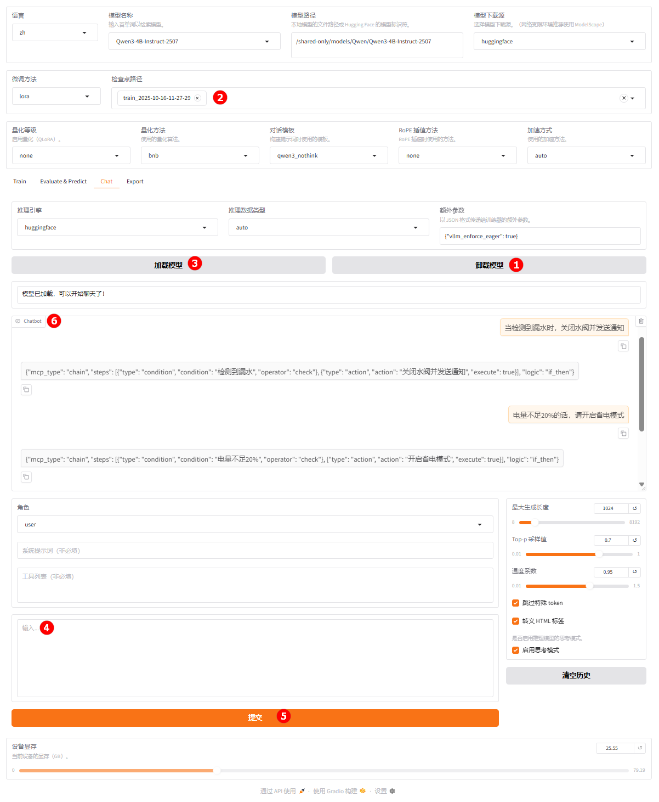Toggle the escape HTML tags checkbox
The image size is (659, 802).
pyautogui.click(x=515, y=621)
